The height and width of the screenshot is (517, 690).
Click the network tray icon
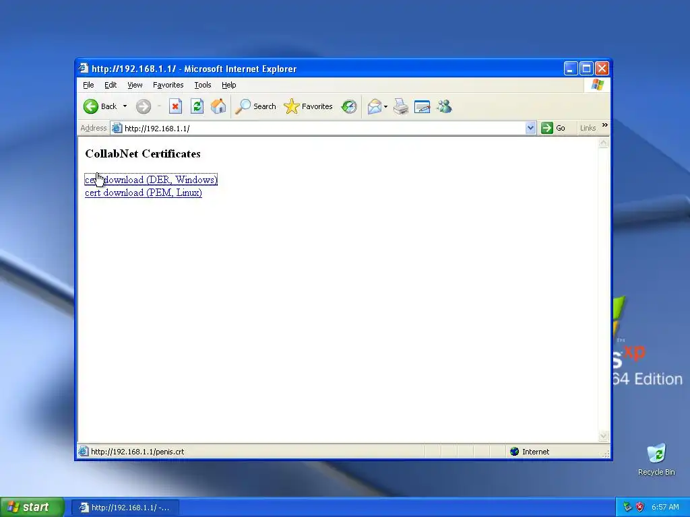click(627, 507)
